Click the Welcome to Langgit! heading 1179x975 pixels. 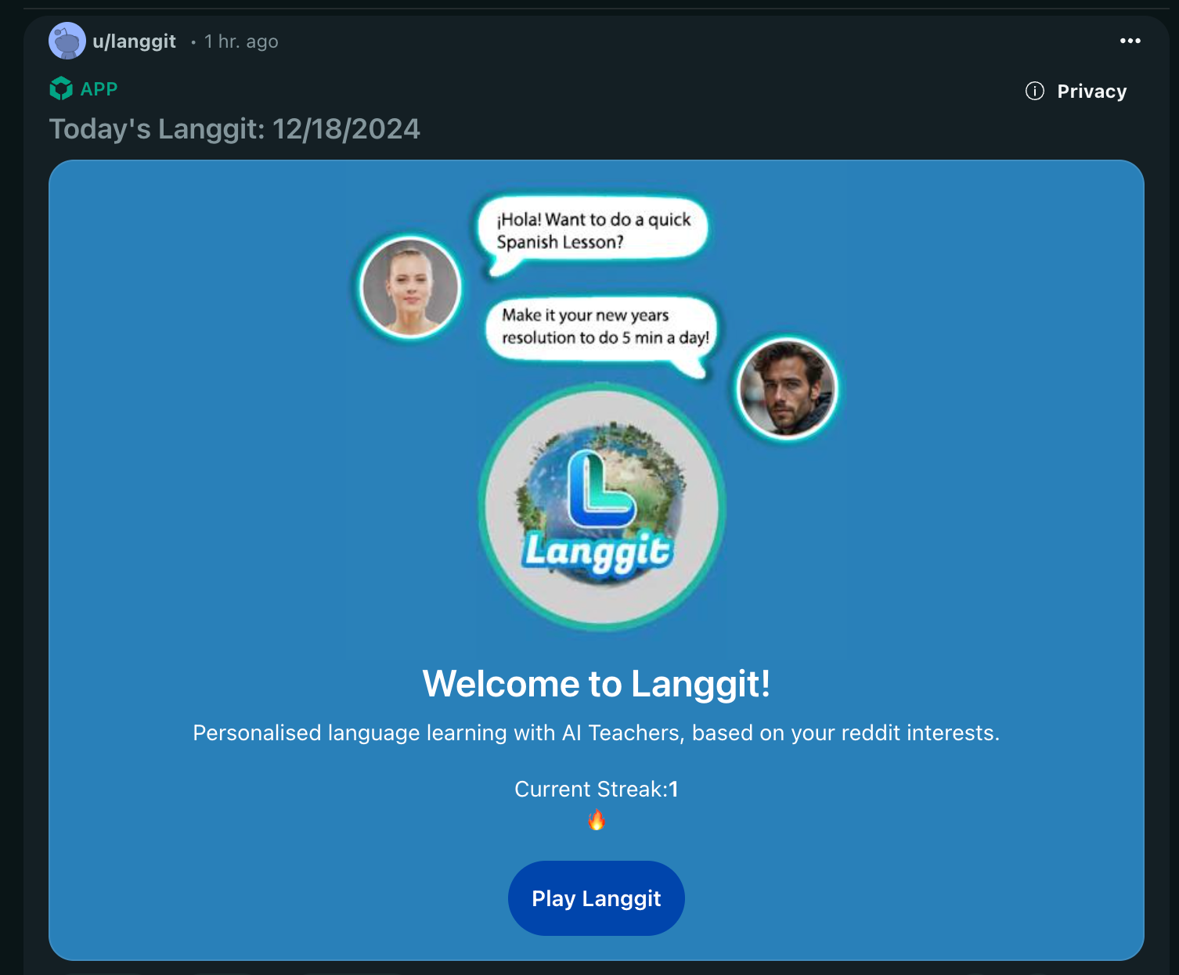pyautogui.click(x=597, y=683)
